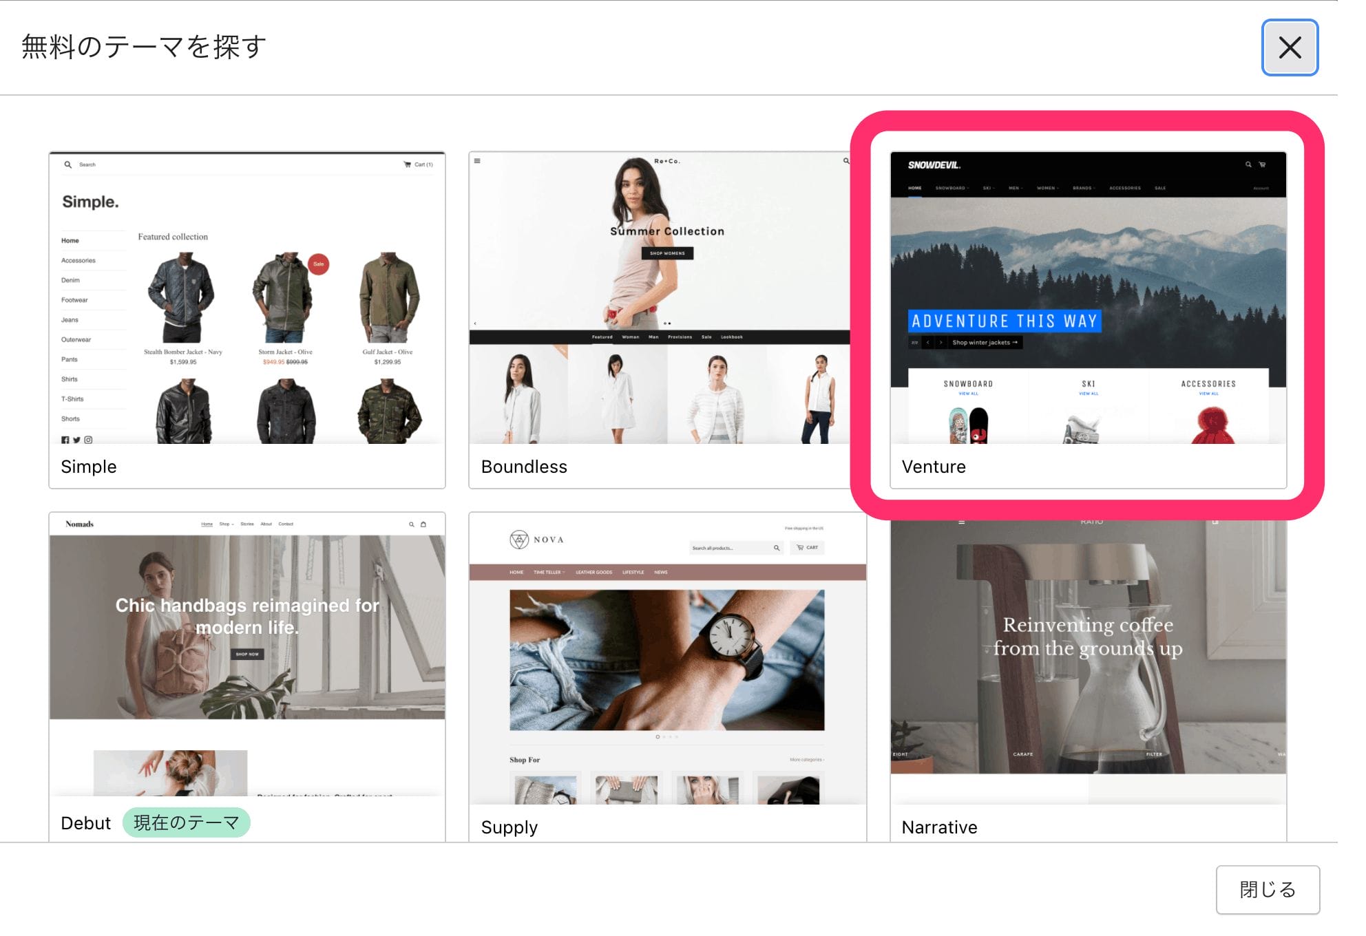Click the Supply theme name label
Image resolution: width=1366 pixels, height=936 pixels.
point(509,827)
